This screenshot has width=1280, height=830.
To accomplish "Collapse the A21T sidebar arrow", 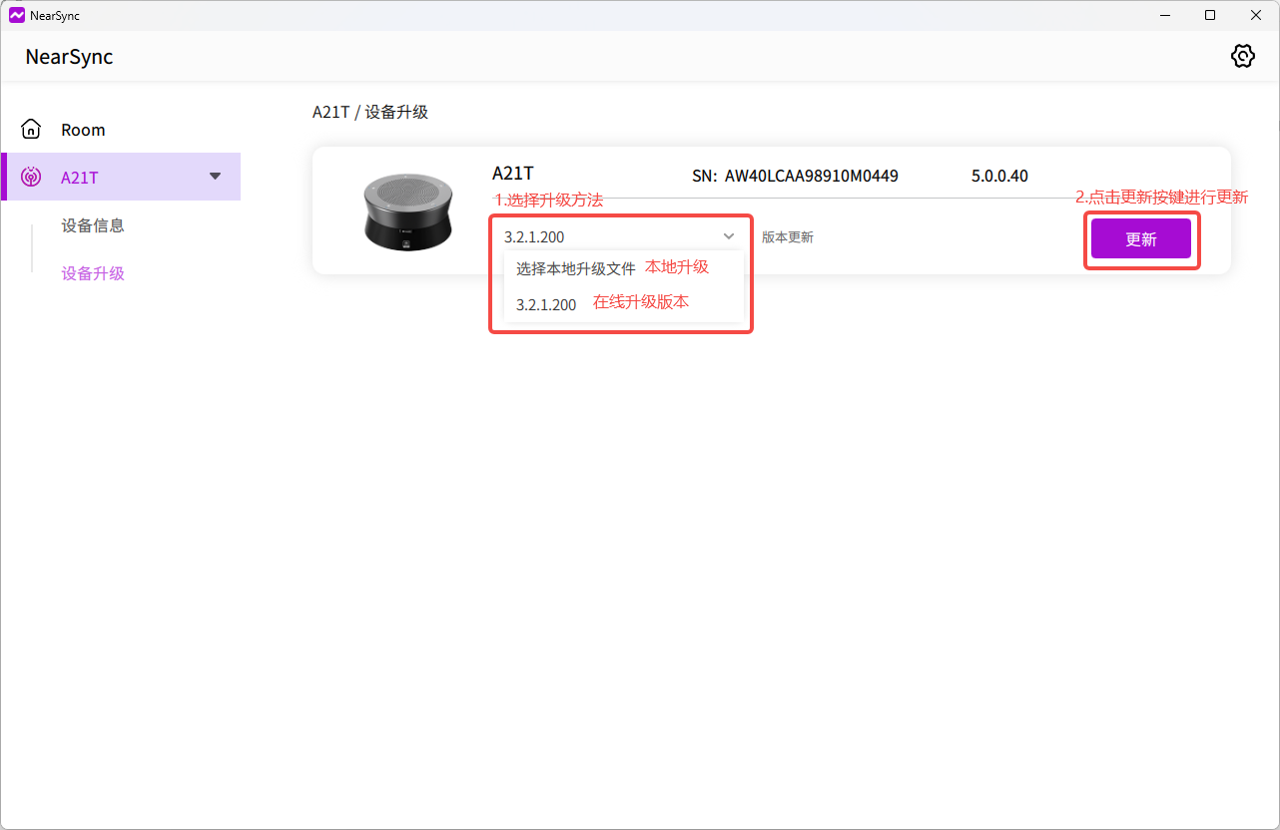I will (215, 177).
